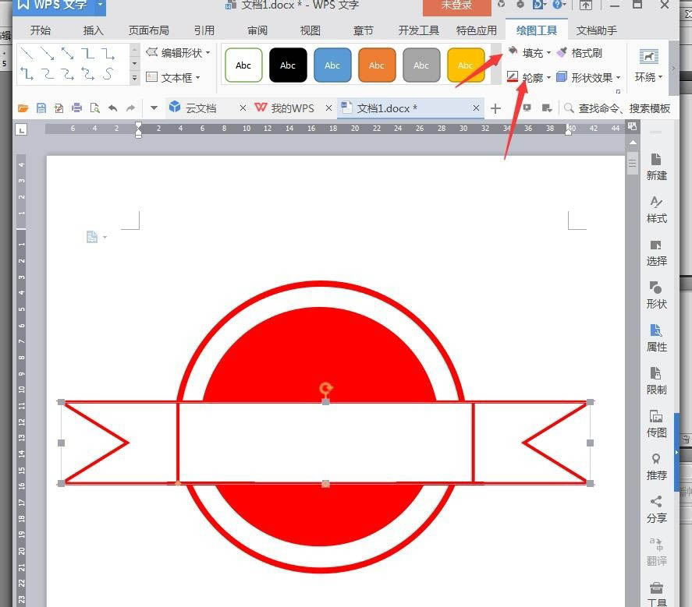Select the double arrow line shape
This screenshot has height=607, width=692.
68,54
